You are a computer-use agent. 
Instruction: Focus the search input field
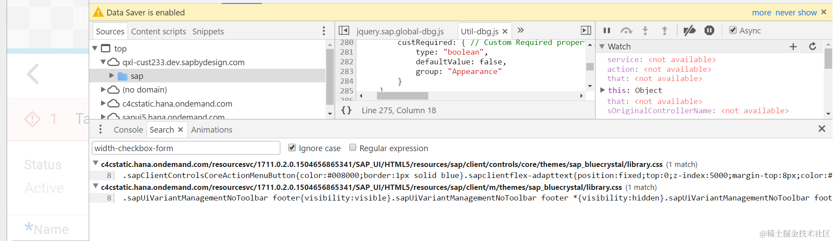click(x=186, y=148)
